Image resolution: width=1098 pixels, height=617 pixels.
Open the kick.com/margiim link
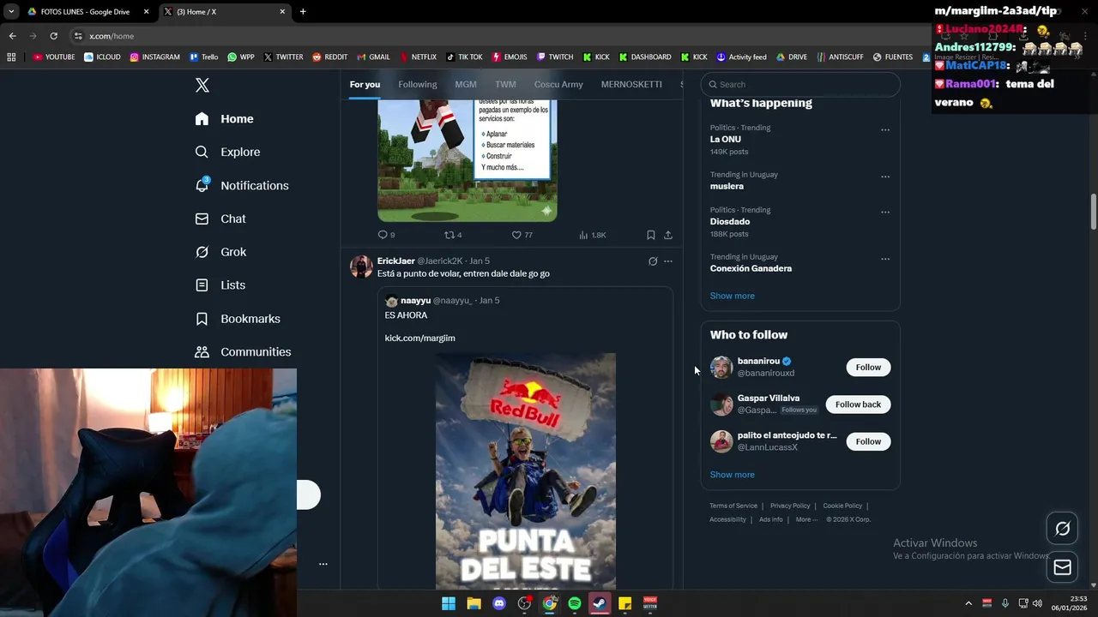pos(420,338)
